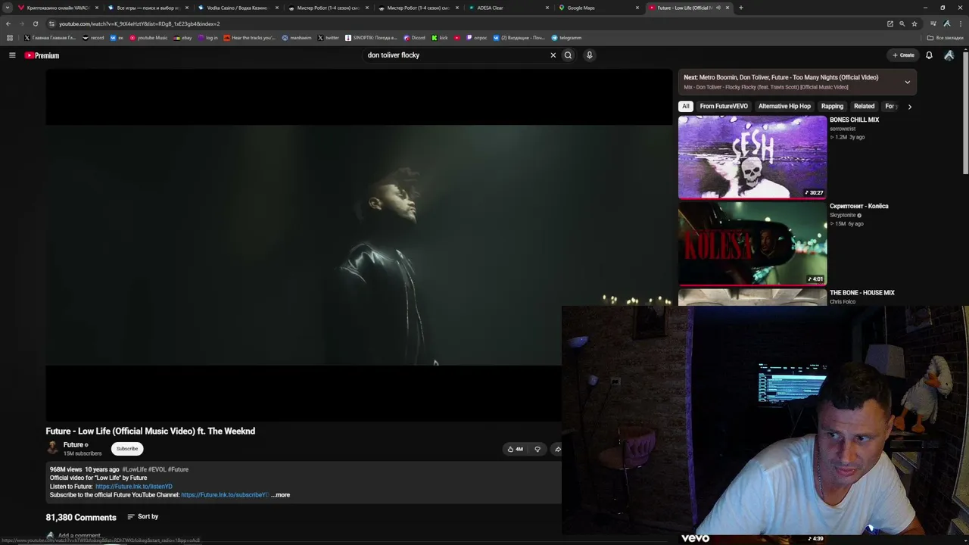This screenshot has width=969, height=545.
Task: Open the YouTube account avatar menu
Action: point(949,55)
